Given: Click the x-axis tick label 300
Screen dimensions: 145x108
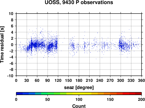Looking at the screenshot, I should coord(121,80).
